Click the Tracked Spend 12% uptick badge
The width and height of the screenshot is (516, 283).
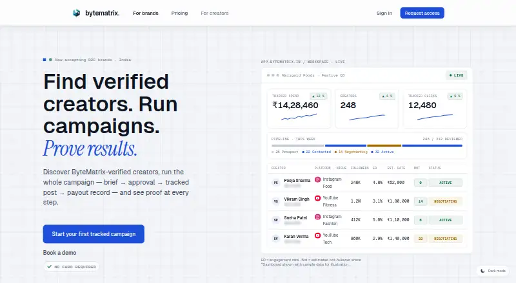pos(318,96)
